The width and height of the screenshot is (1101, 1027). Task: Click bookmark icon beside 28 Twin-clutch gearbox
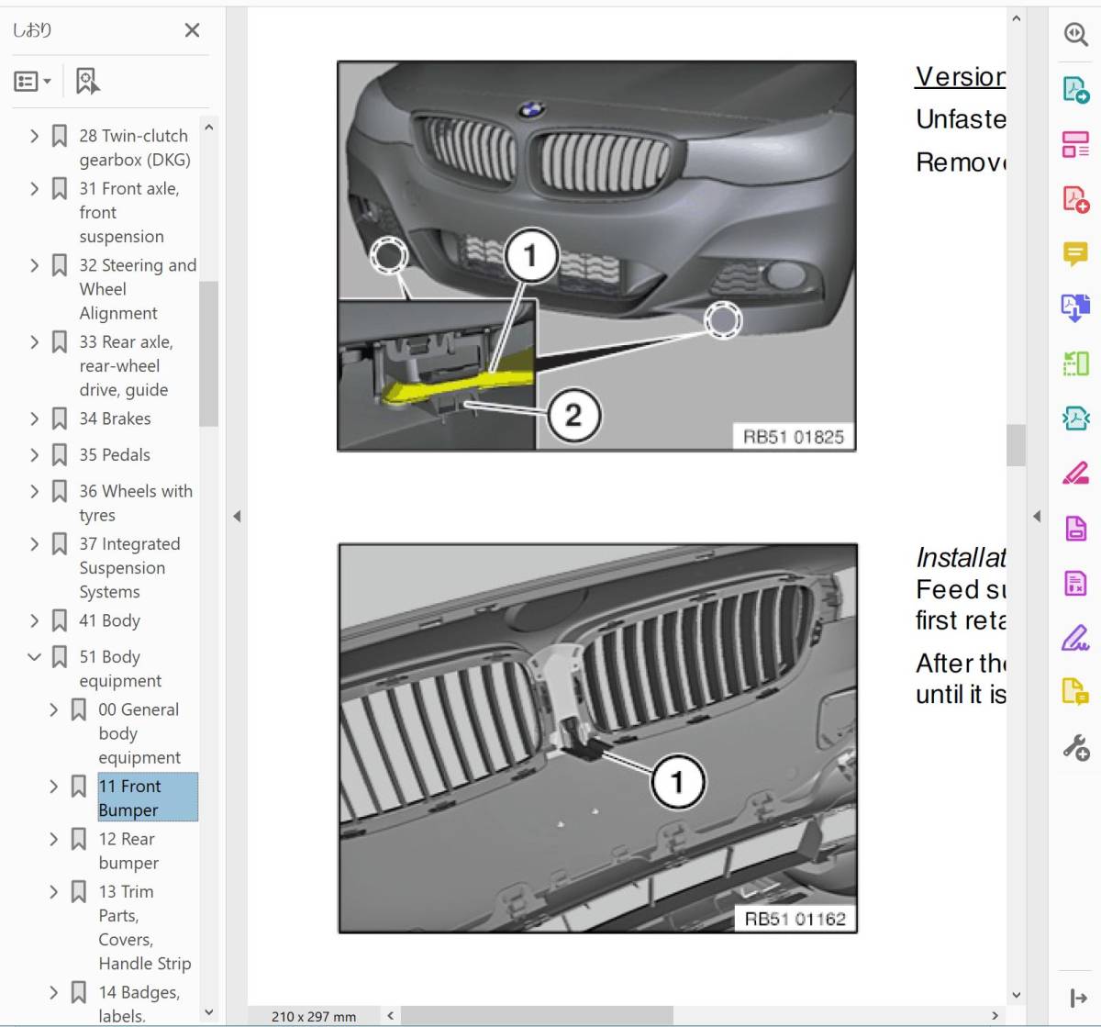(60, 136)
